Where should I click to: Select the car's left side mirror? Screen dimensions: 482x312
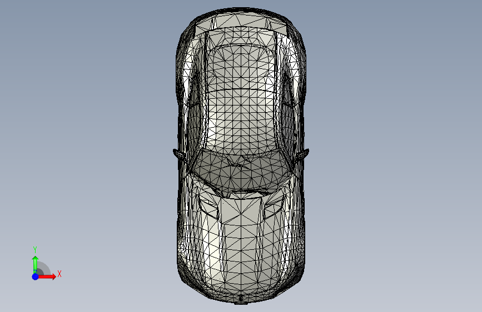[179, 154]
